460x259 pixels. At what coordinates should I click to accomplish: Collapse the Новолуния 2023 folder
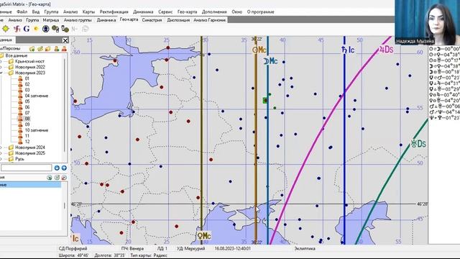[x=1, y=73]
